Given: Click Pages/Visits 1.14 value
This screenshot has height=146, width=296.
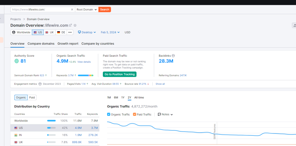Looking at the screenshot, I should (x=83, y=84).
